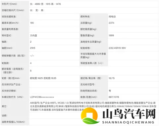Viewport: 159px width, 126px height.
Task: Click the 轮距（前/后）mm label
Action: pyautogui.click(x=11, y=78)
